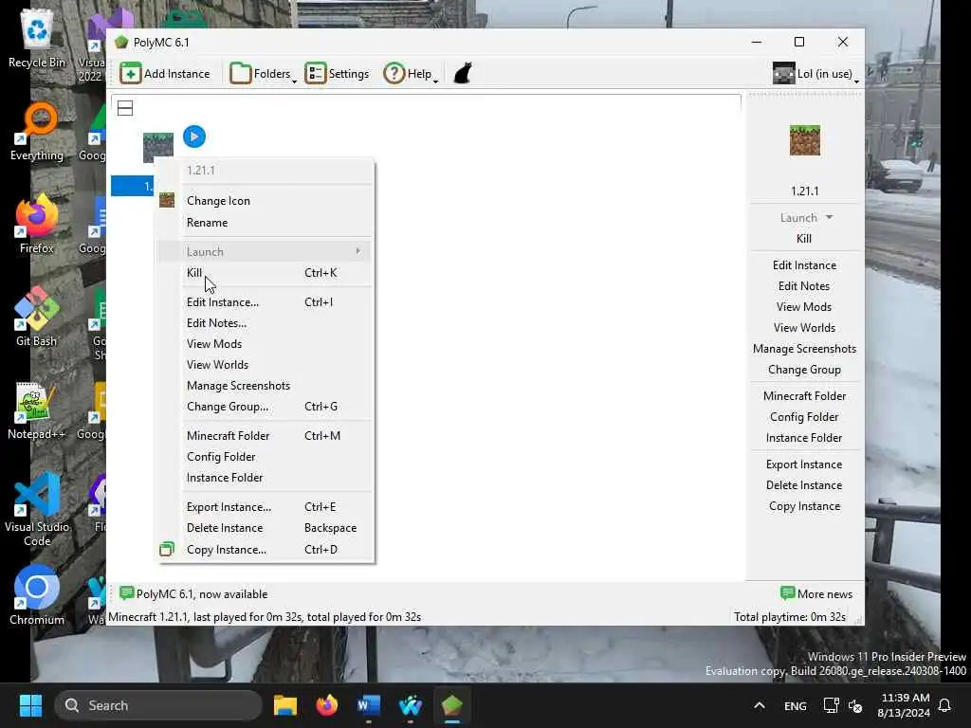This screenshot has width=971, height=728.
Task: Select Copy Instance... in the context menu
Action: pos(265,549)
